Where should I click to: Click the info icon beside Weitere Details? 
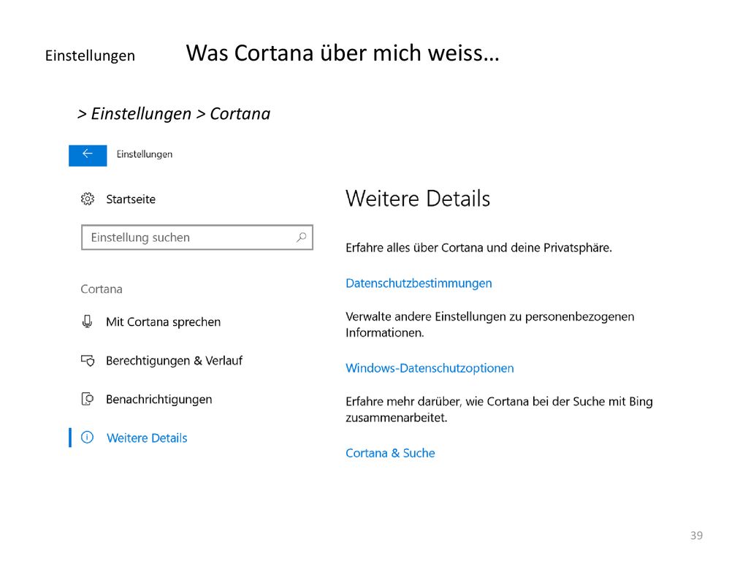88,438
